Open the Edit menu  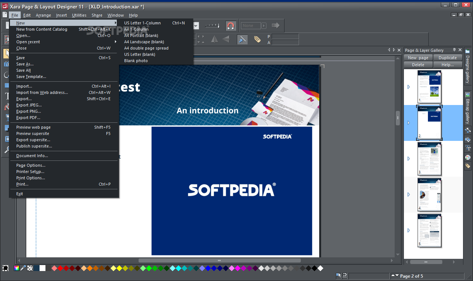(27, 15)
